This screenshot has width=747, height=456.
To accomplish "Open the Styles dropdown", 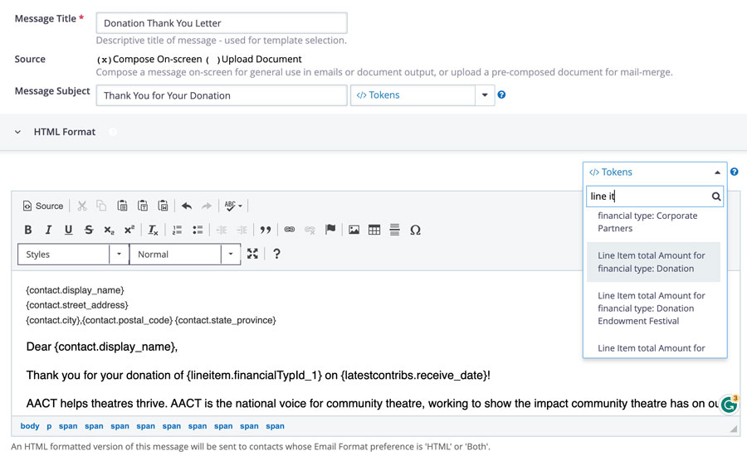I will pos(73,255).
